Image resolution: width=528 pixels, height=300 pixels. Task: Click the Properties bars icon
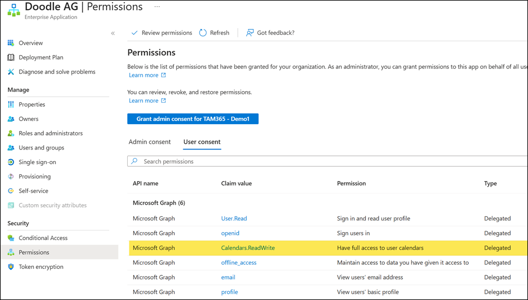(x=11, y=105)
